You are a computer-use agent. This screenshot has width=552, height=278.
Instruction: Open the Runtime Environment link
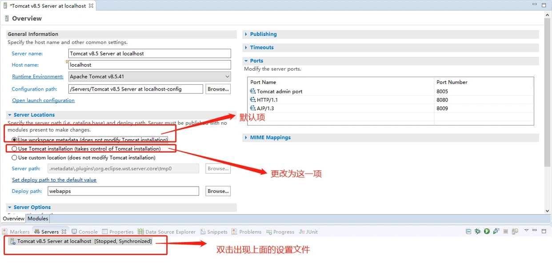pos(38,77)
